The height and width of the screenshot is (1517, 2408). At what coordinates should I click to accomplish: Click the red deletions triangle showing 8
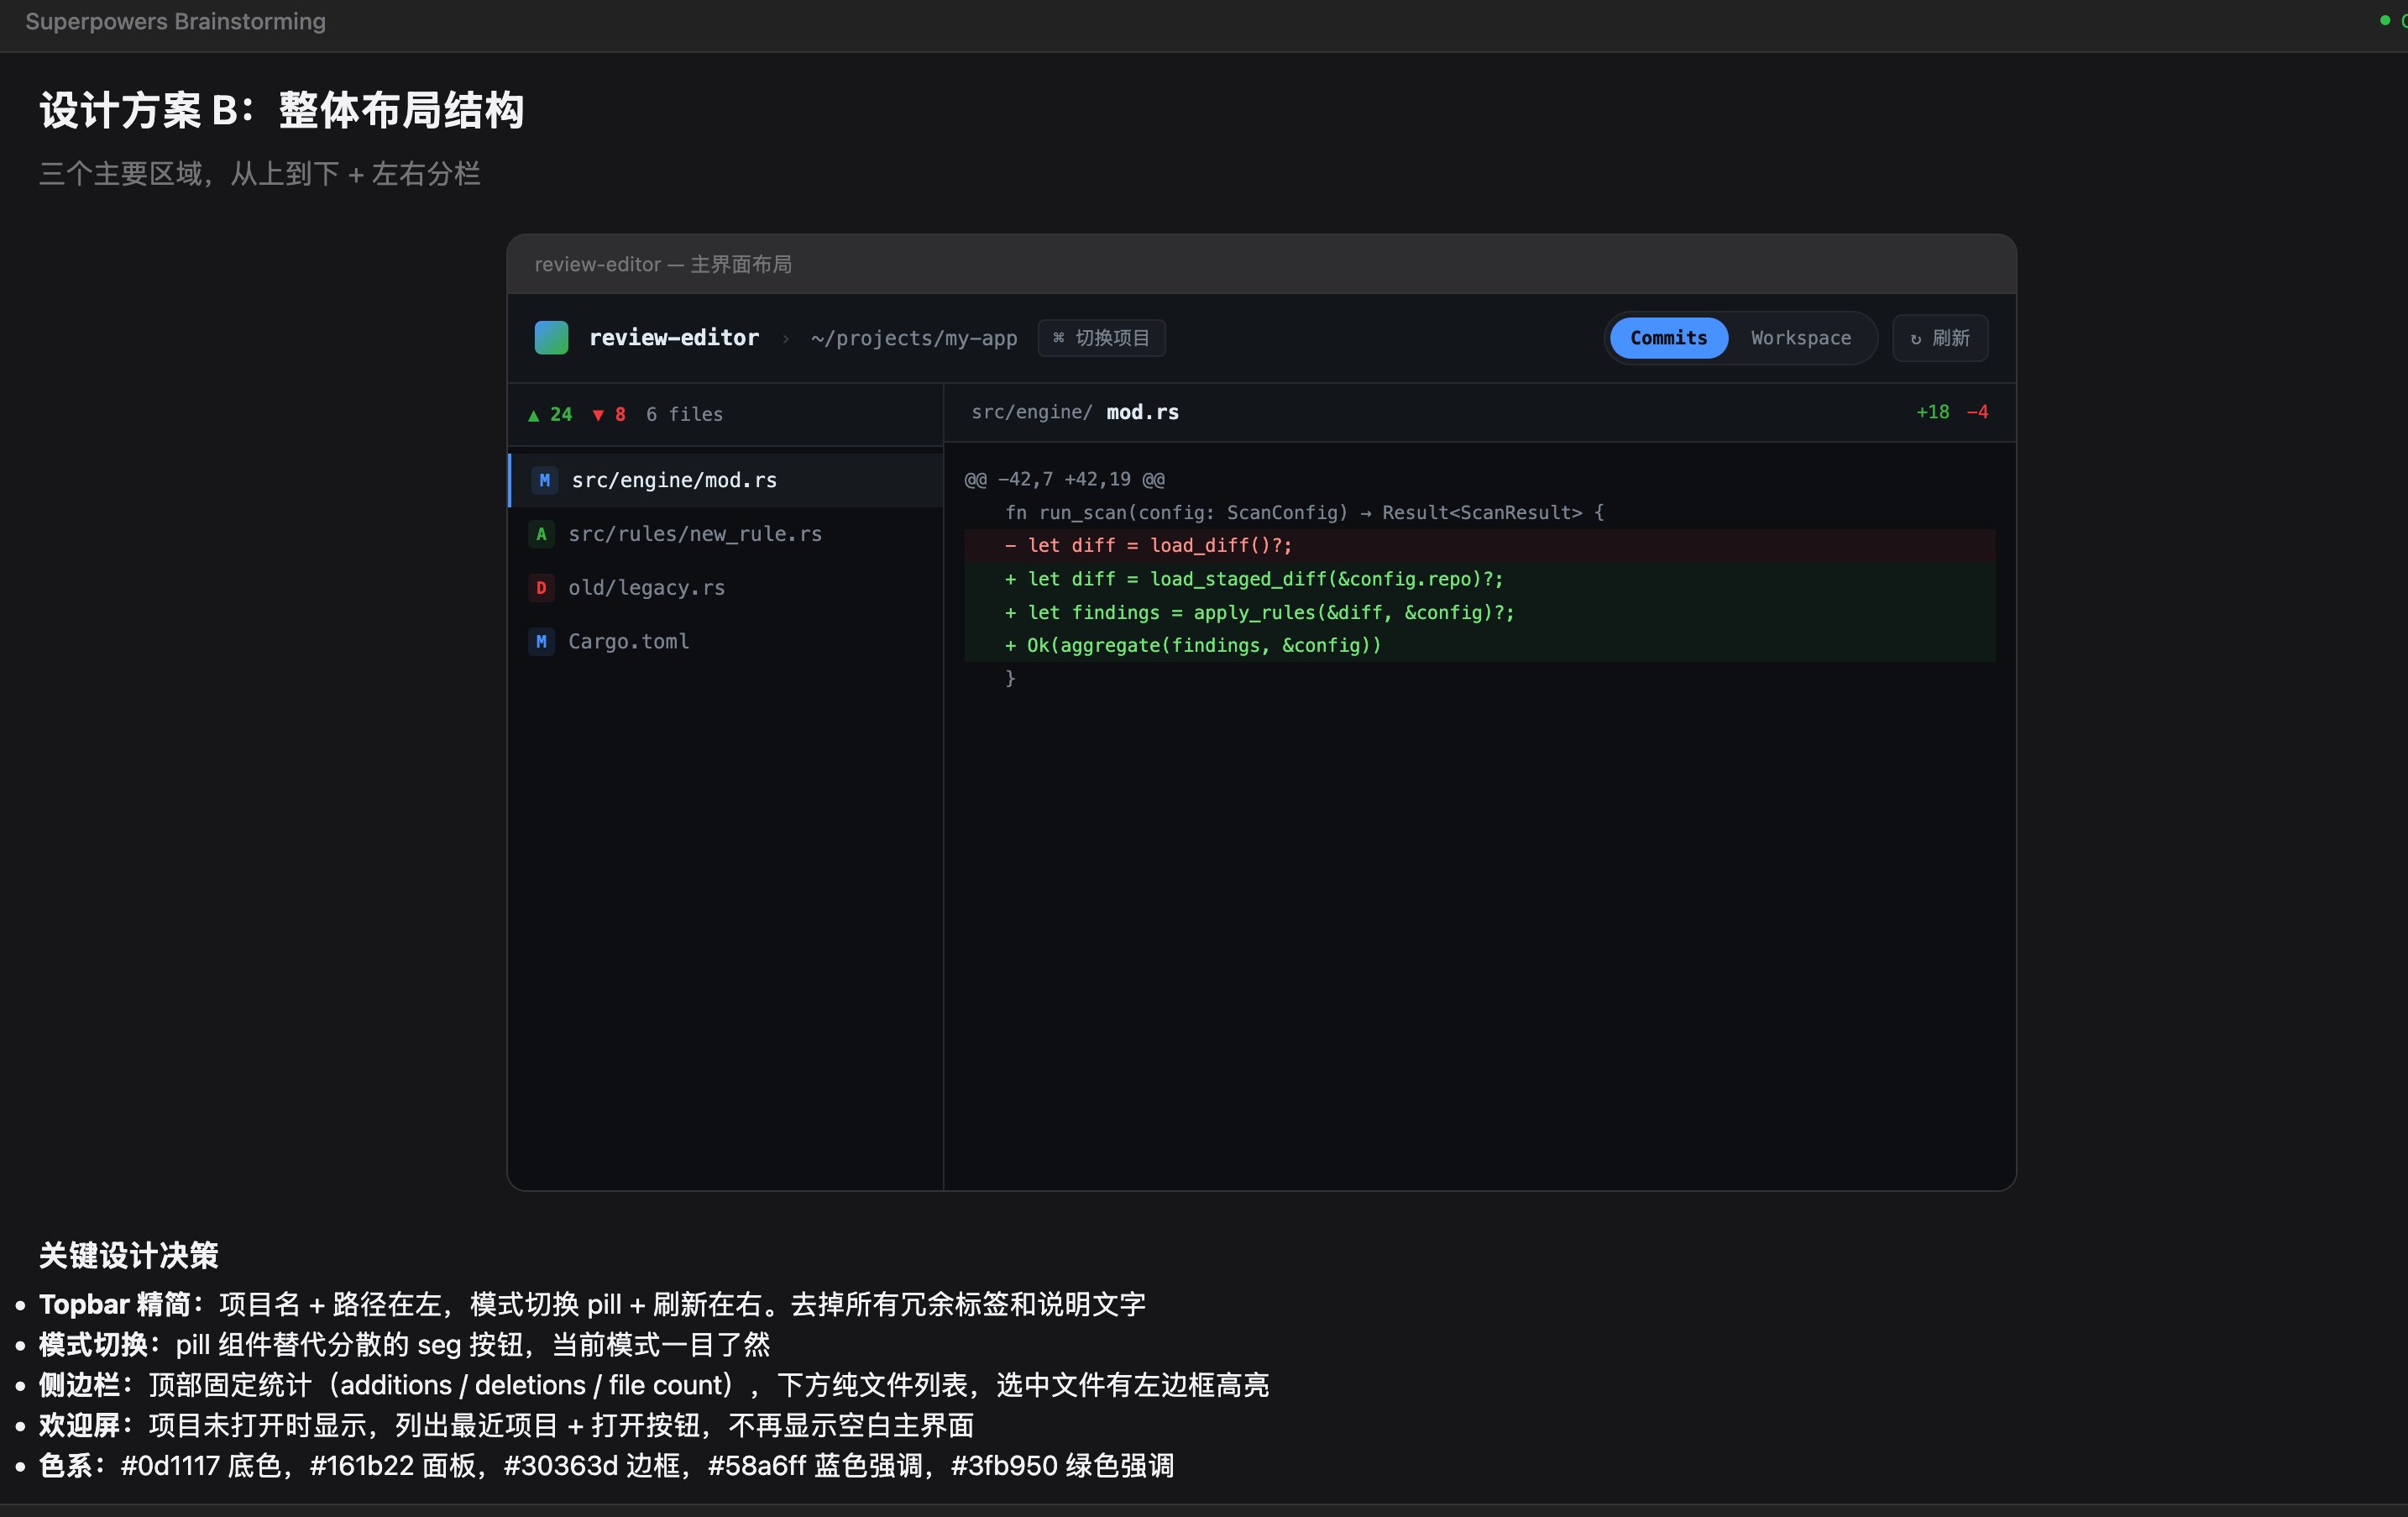click(598, 415)
